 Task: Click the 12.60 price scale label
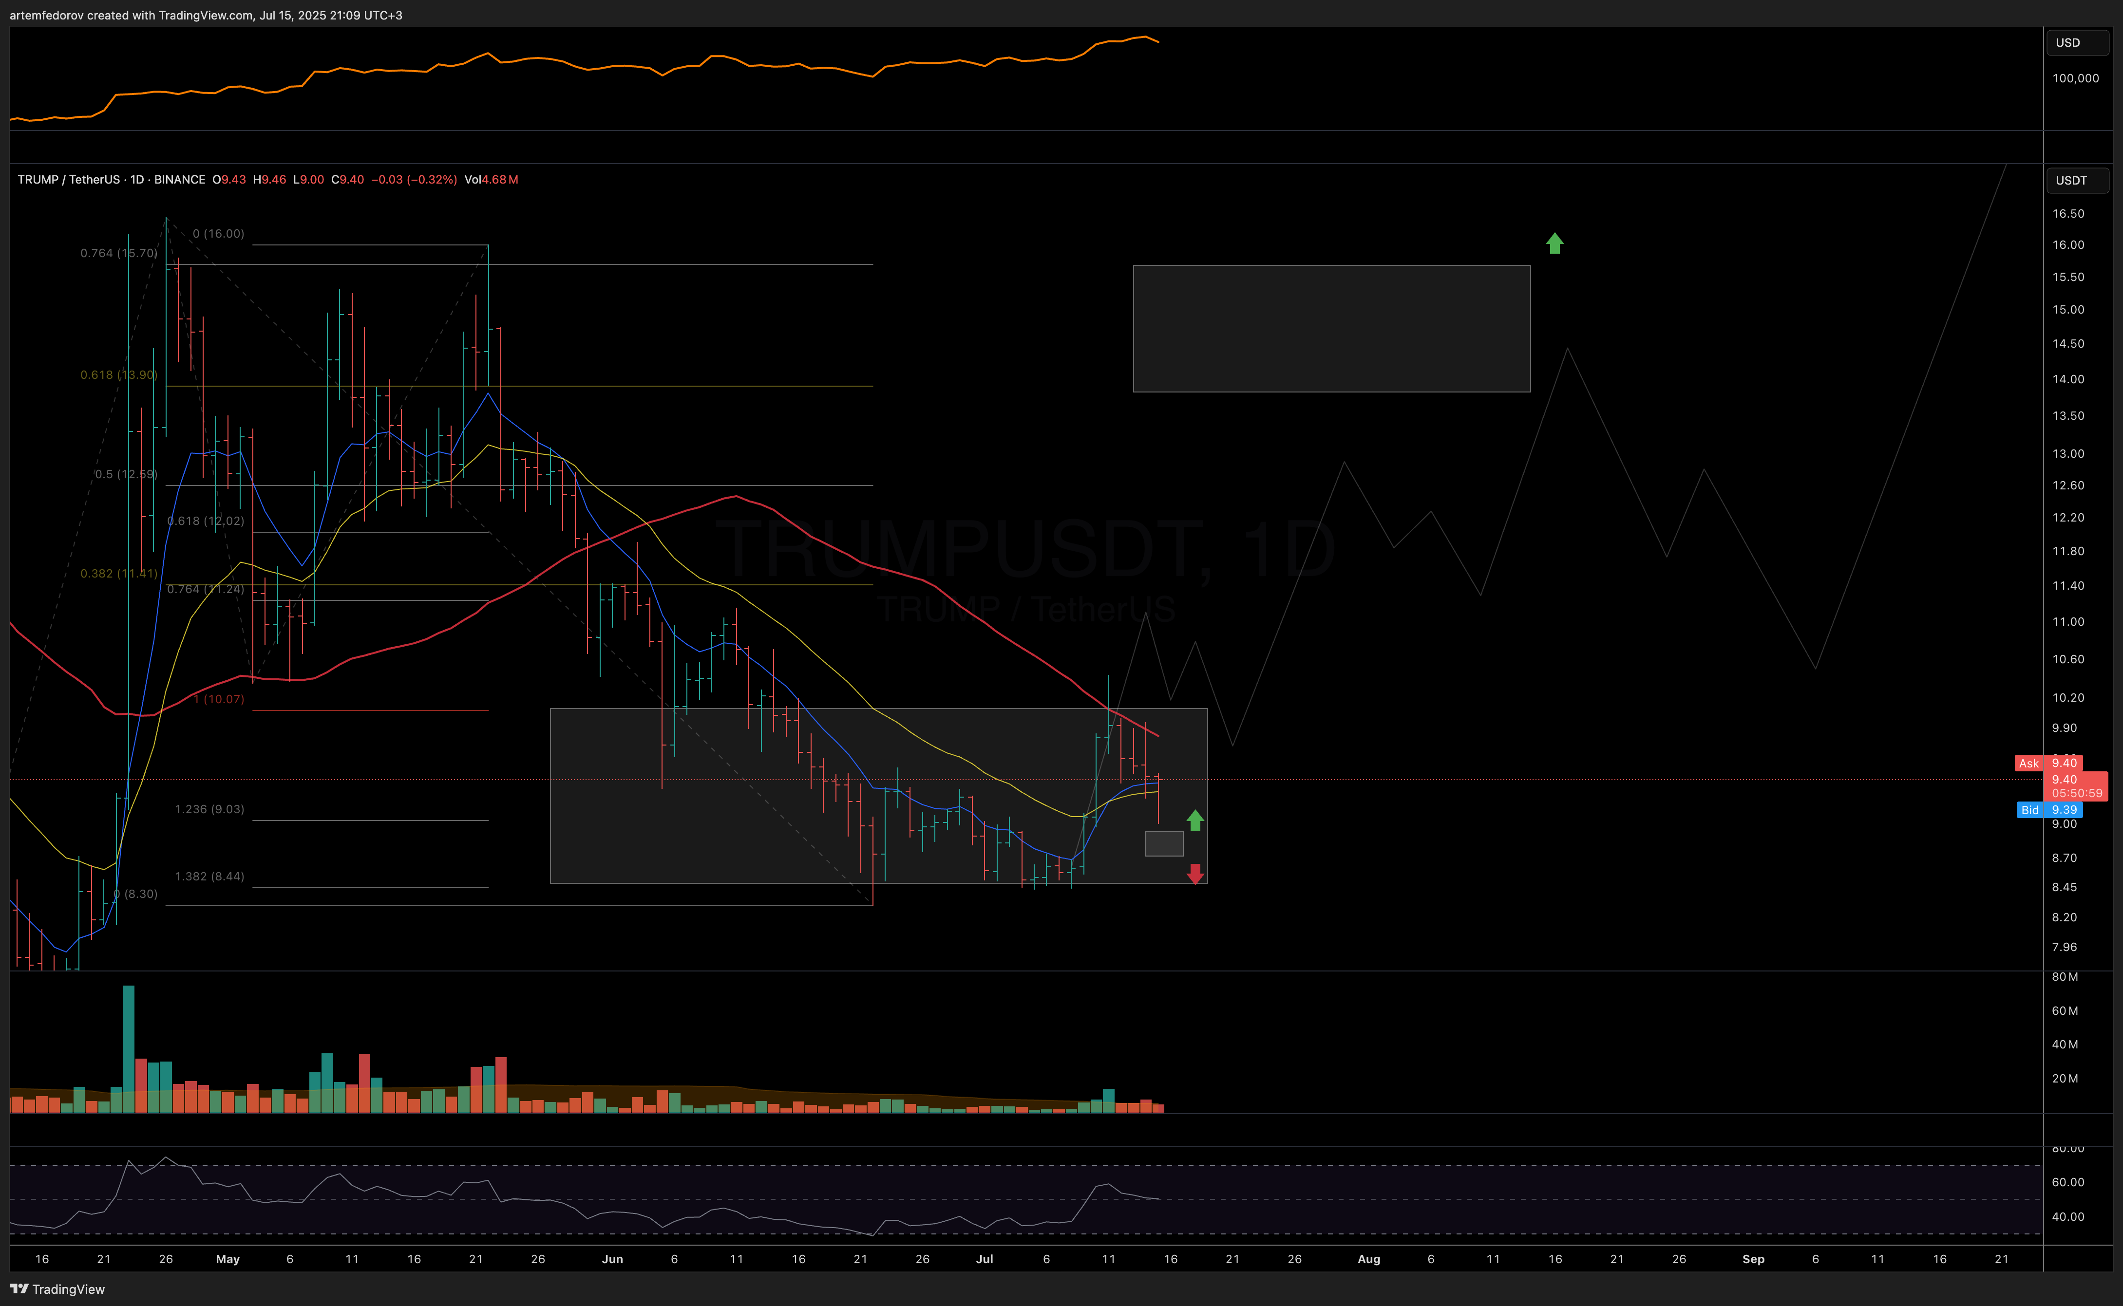tap(2067, 485)
